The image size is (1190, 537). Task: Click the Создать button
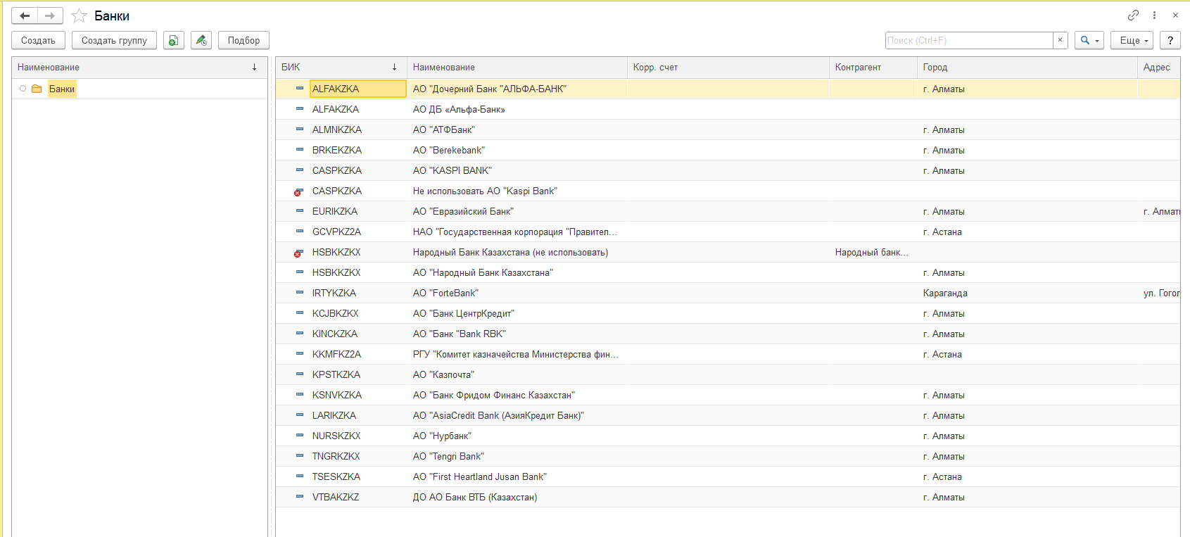pyautogui.click(x=38, y=40)
